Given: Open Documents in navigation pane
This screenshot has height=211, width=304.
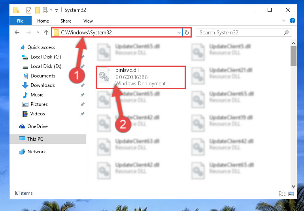Looking at the screenshot, I should [x=43, y=76].
